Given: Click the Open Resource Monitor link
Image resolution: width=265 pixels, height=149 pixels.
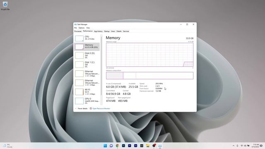Looking at the screenshot, I should pos(101,108).
